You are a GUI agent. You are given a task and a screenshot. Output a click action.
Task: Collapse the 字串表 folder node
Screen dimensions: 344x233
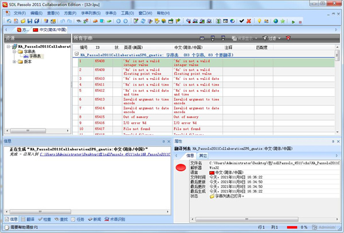pos(14,52)
